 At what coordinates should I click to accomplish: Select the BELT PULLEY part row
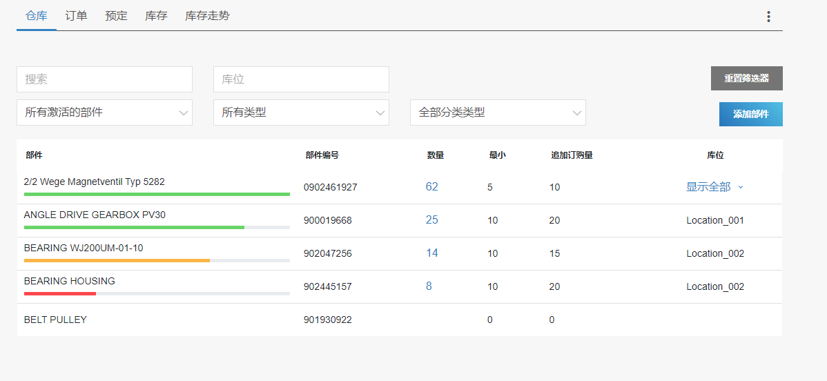pyautogui.click(x=55, y=320)
